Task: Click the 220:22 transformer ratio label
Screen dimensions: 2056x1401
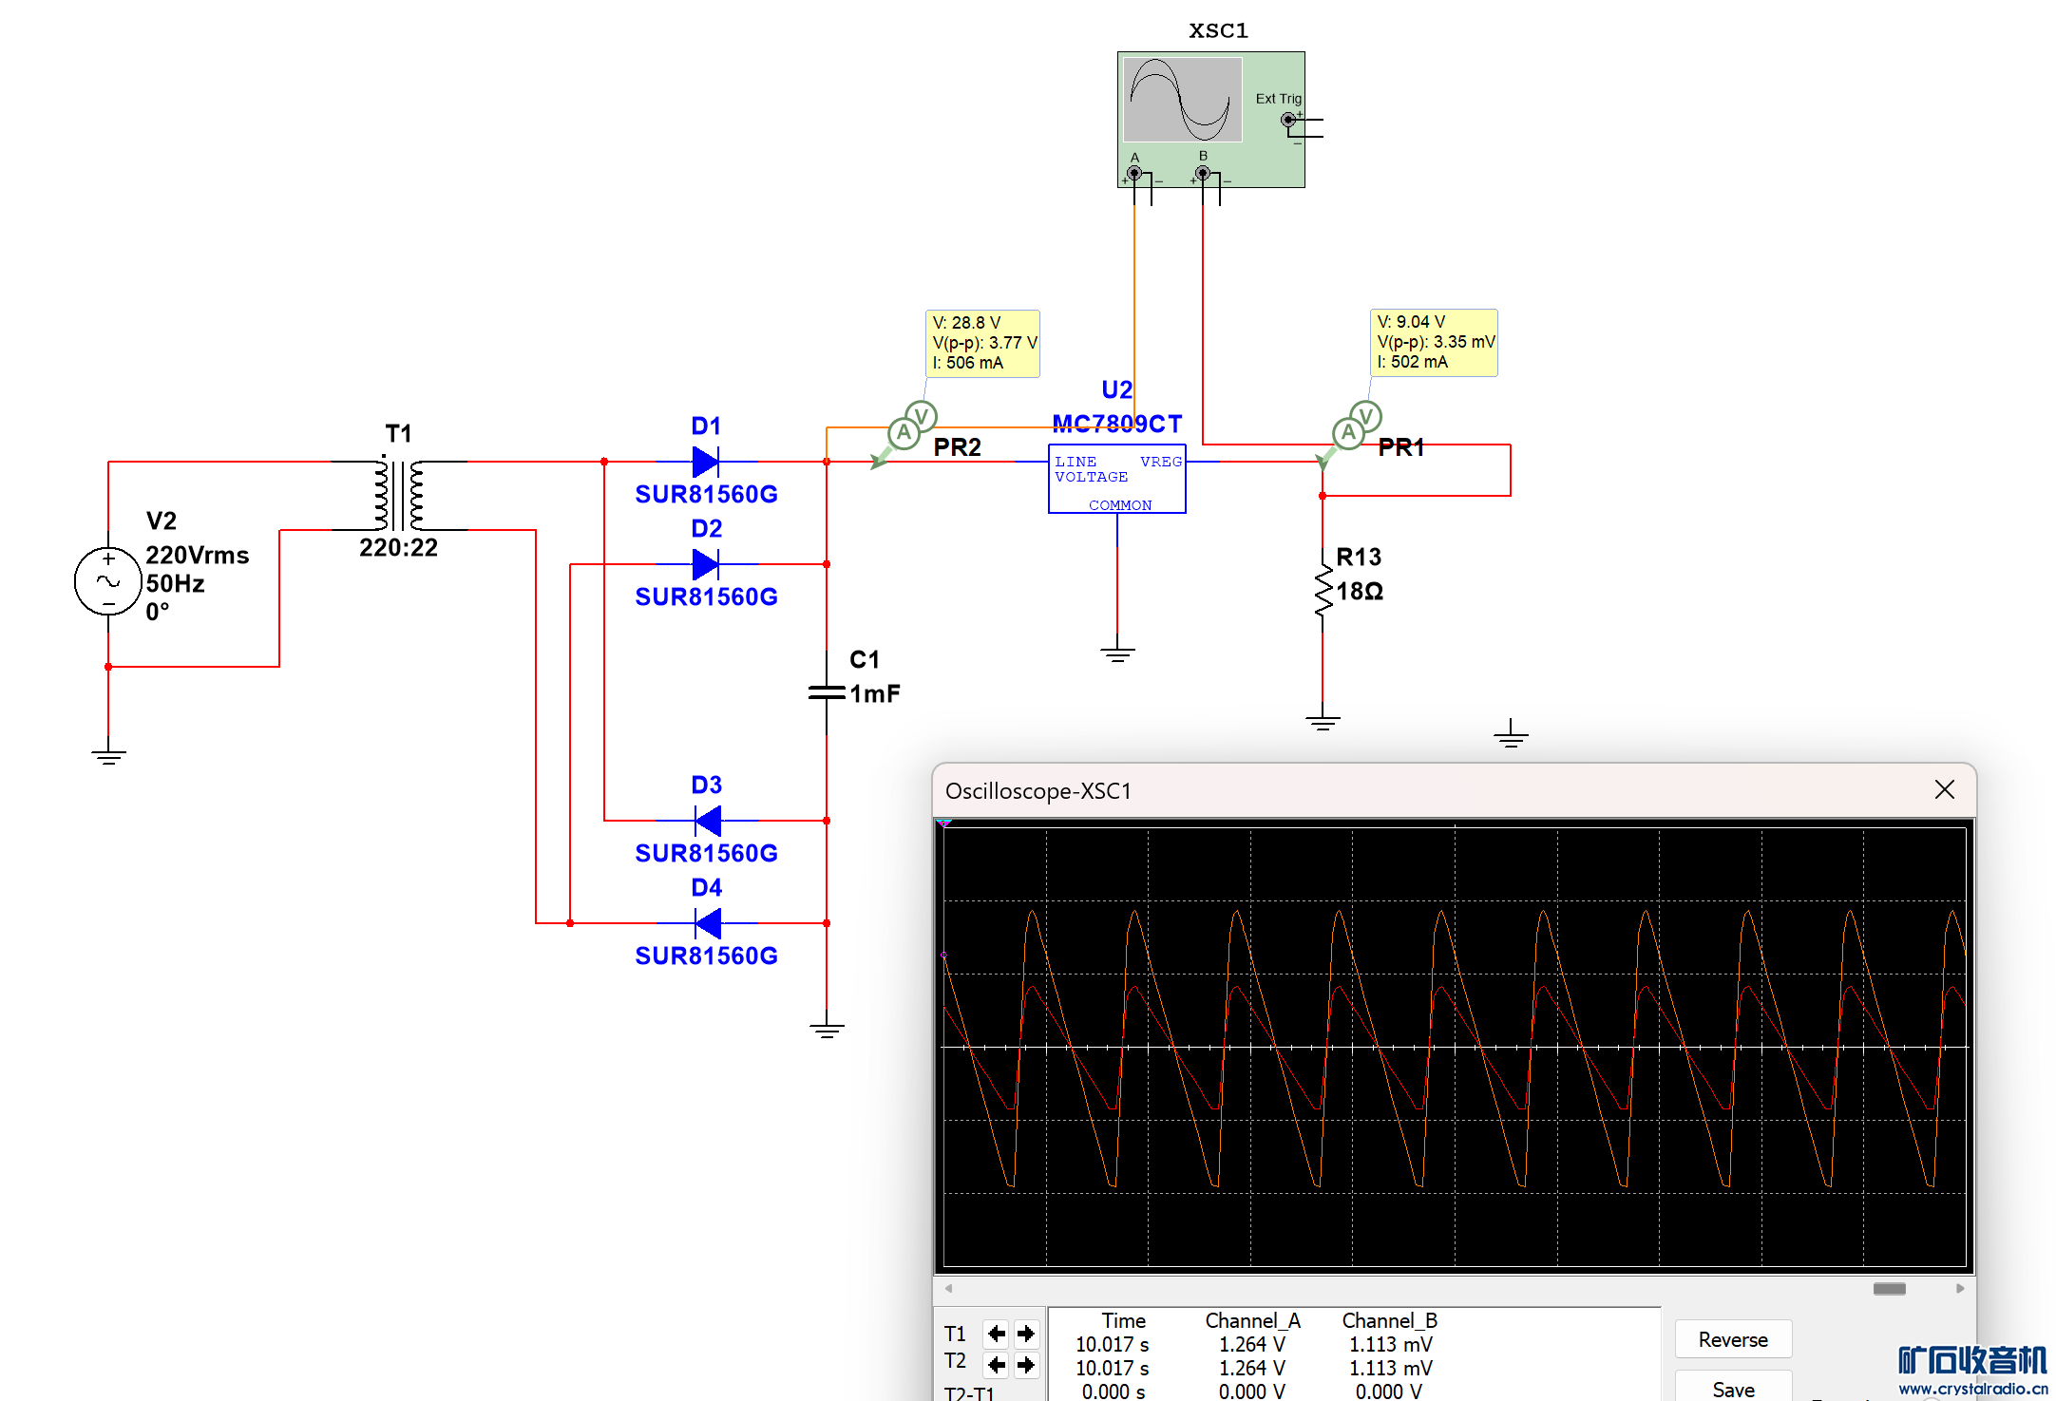Action: pyautogui.click(x=398, y=547)
